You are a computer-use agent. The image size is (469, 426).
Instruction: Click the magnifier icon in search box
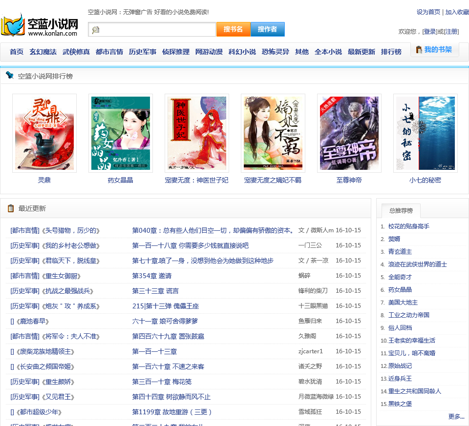[95, 30]
